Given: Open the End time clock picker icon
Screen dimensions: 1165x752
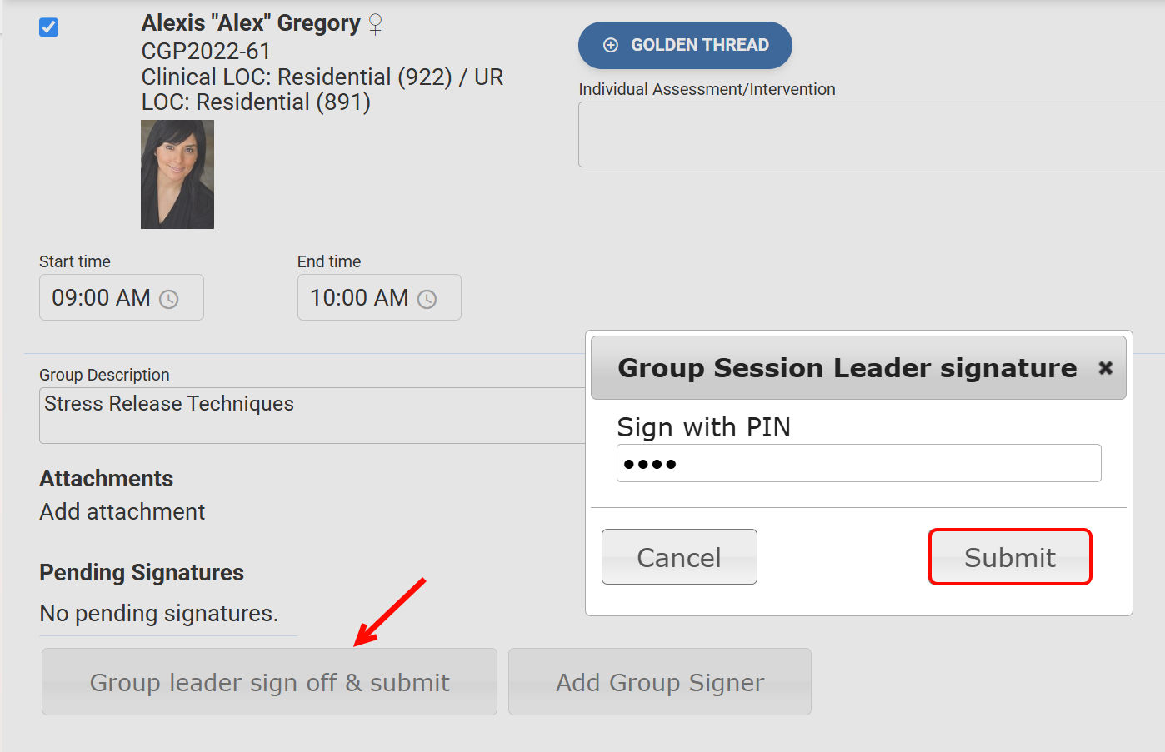Looking at the screenshot, I should [427, 299].
